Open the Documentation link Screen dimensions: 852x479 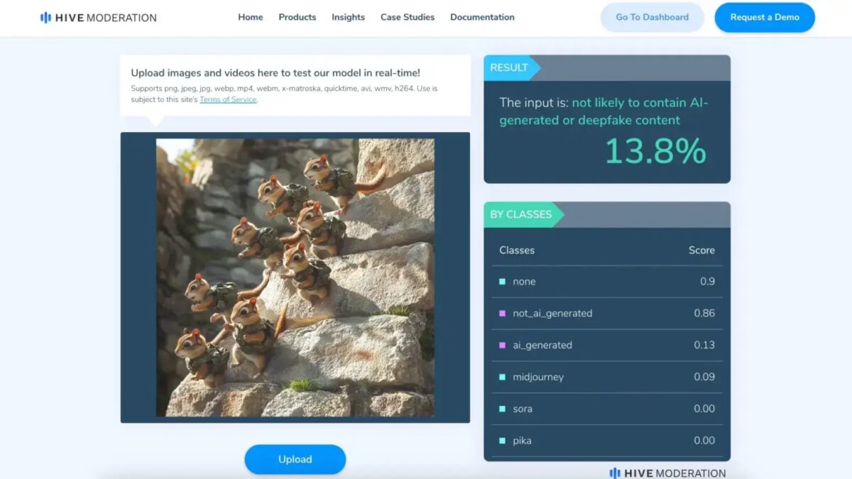482,17
